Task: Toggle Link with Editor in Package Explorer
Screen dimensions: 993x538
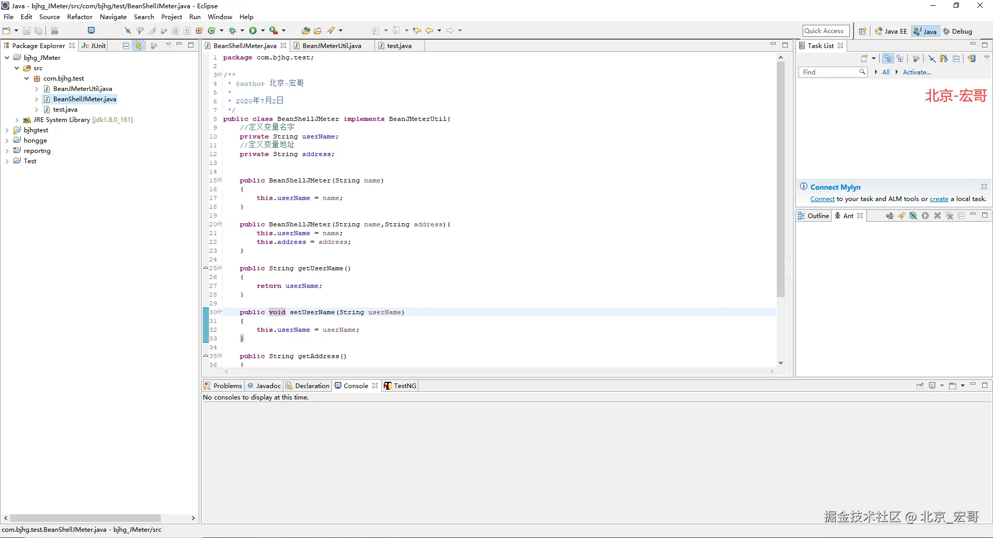Action: pyautogui.click(x=138, y=45)
